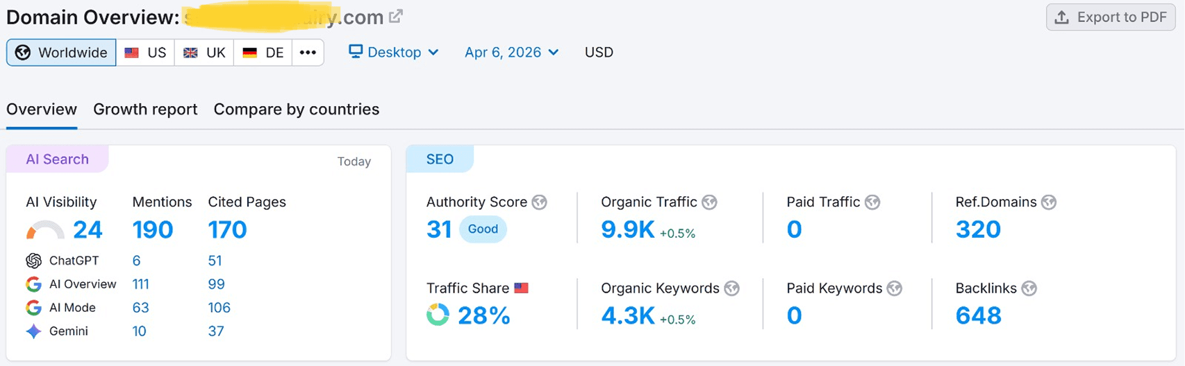
Task: Open the Paid Traffic value 0
Action: tap(795, 229)
